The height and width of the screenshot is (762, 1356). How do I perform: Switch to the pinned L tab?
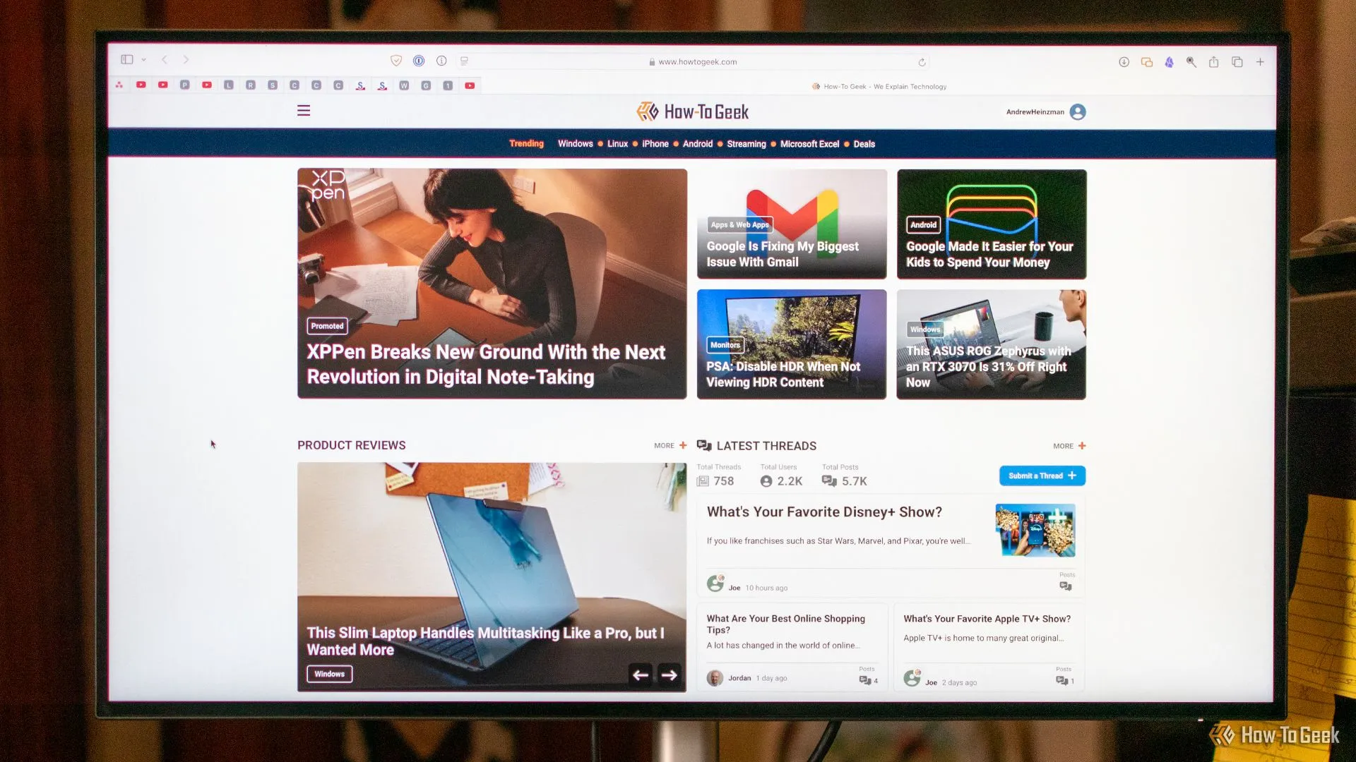229,85
